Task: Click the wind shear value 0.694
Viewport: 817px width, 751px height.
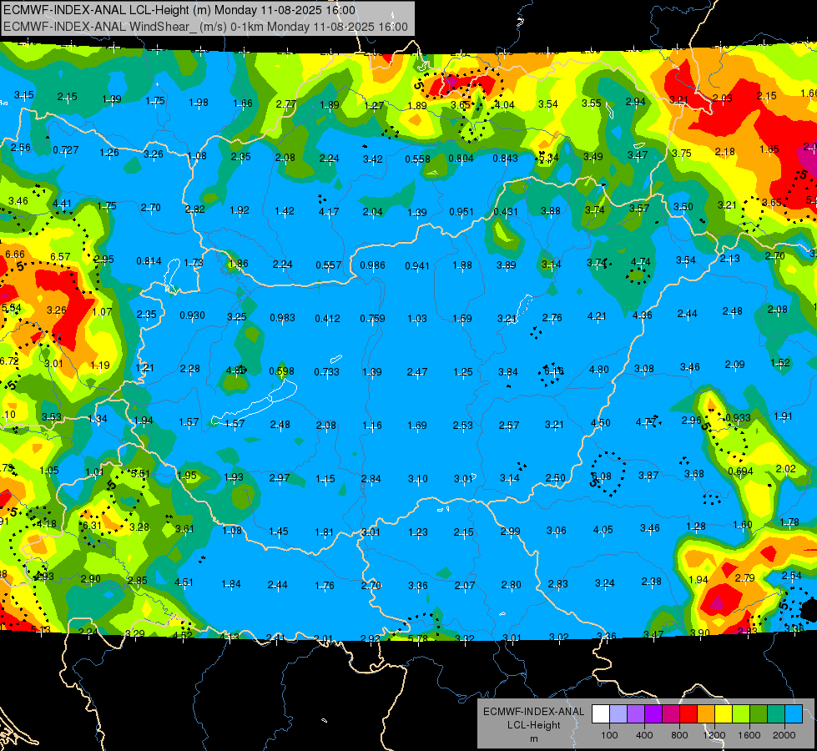Action: point(740,471)
